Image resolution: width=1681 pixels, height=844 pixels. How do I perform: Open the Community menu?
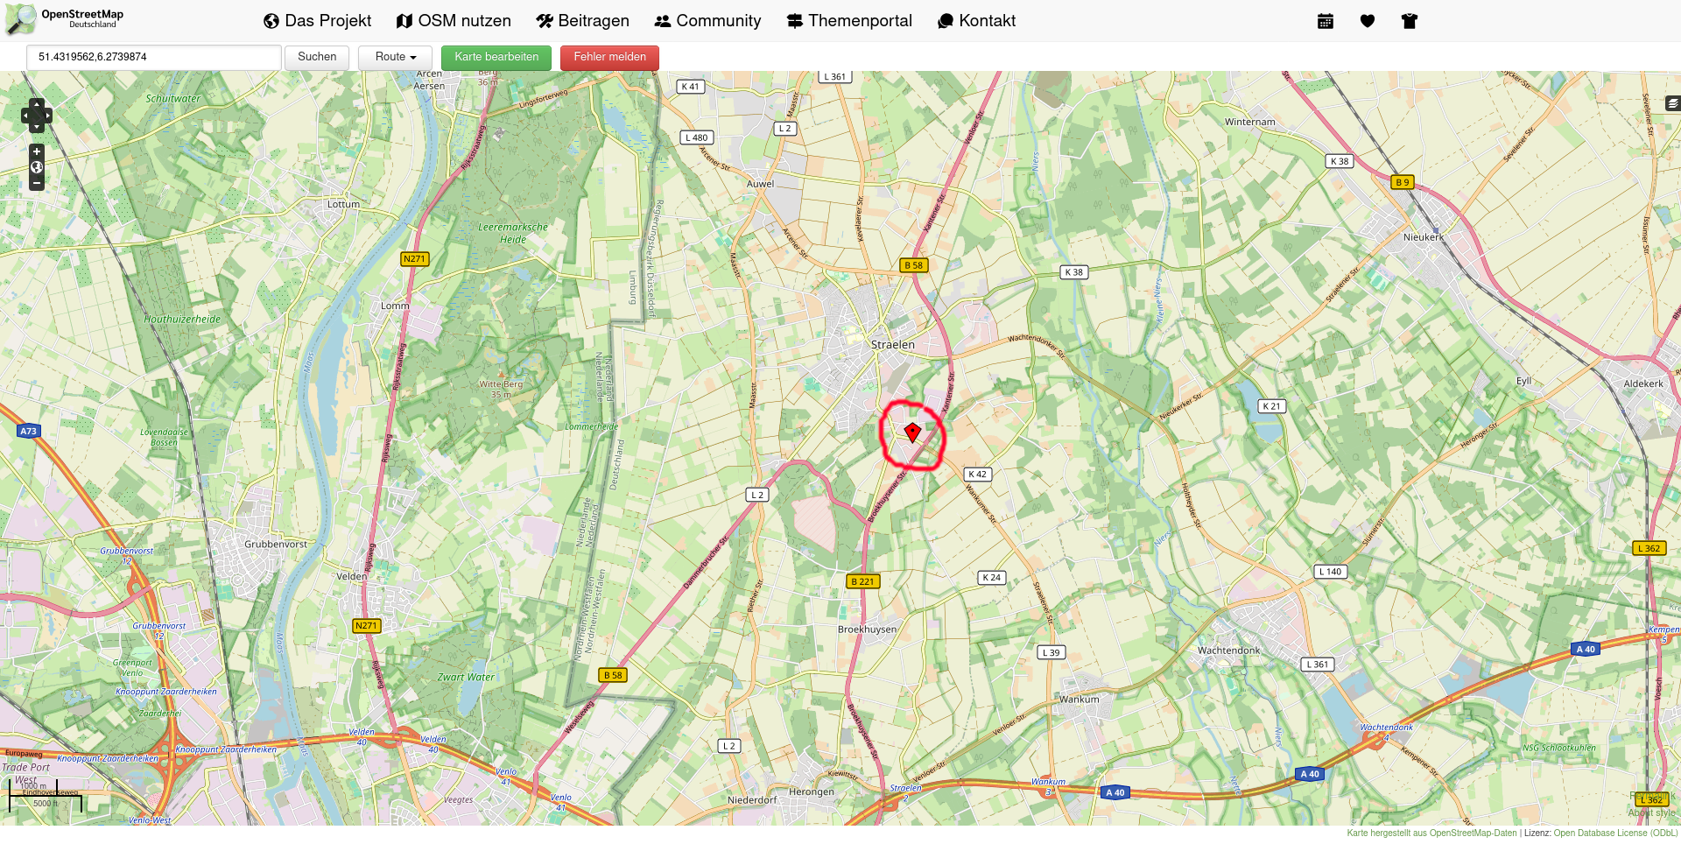pos(707,21)
